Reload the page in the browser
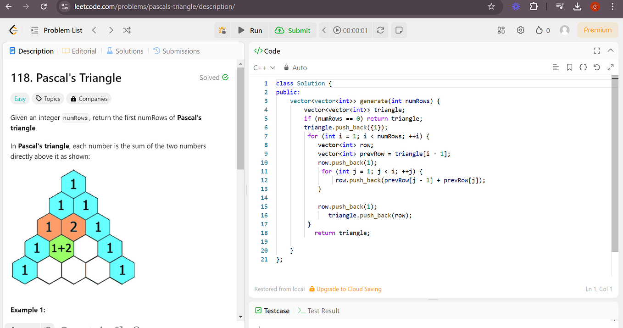This screenshot has width=623, height=328. click(x=43, y=6)
